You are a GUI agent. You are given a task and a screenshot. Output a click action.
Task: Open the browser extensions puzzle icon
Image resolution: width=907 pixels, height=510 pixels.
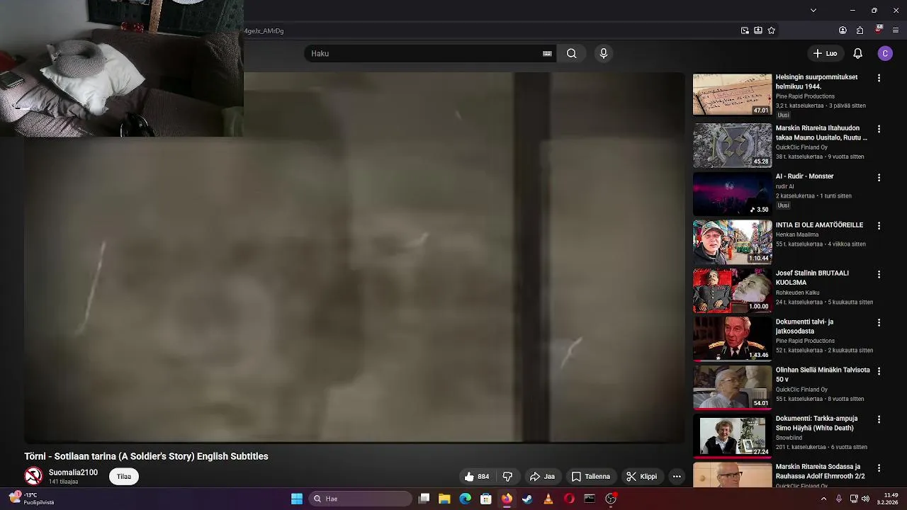(x=860, y=30)
